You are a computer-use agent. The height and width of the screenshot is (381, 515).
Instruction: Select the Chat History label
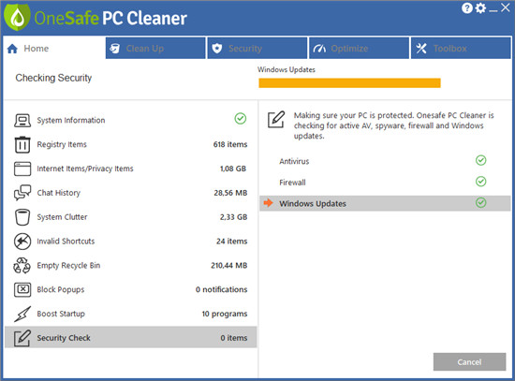pyautogui.click(x=58, y=193)
